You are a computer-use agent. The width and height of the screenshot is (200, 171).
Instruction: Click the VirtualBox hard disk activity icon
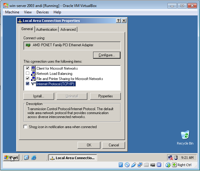coord(121,165)
